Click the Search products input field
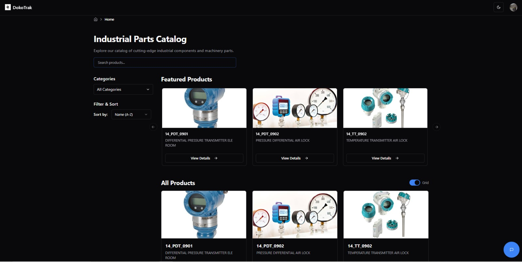This screenshot has height=262, width=522. (165, 63)
